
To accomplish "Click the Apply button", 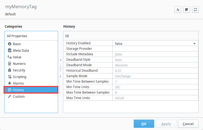I will point(166,124).
